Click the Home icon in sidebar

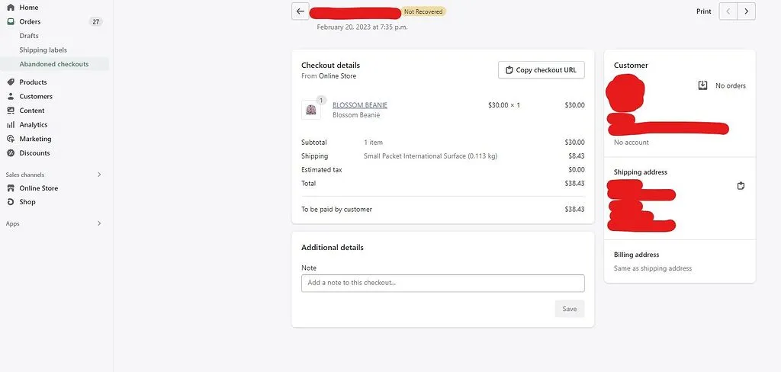point(11,8)
